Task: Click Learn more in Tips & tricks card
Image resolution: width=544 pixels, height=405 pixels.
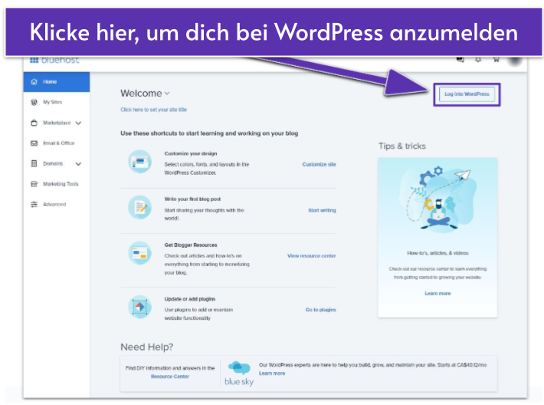Action: pyautogui.click(x=437, y=294)
